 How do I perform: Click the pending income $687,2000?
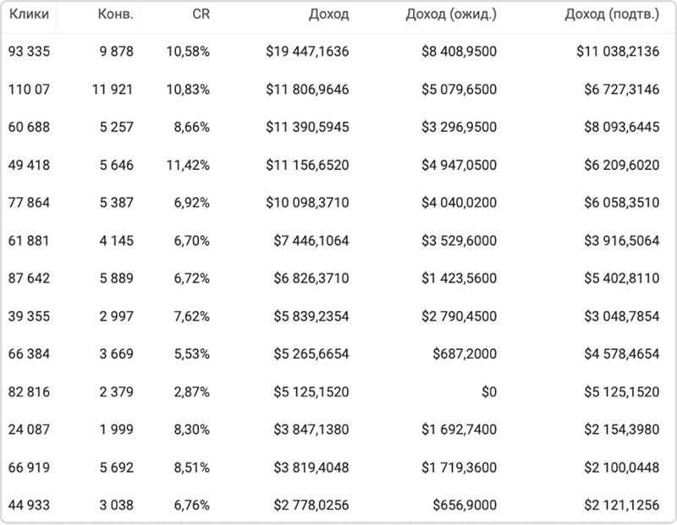464,353
